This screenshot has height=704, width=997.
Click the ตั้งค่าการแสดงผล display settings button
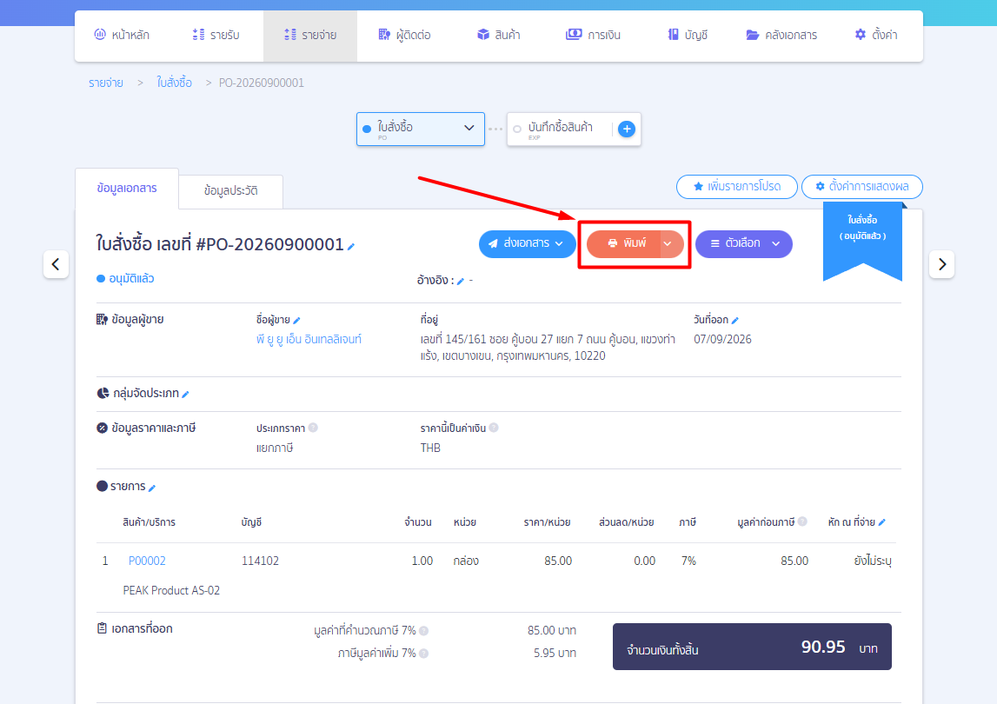click(861, 187)
